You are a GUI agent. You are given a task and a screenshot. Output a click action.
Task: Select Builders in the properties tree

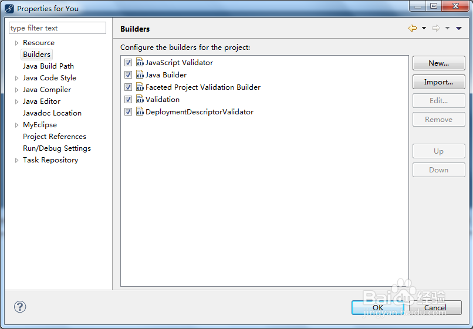point(36,55)
